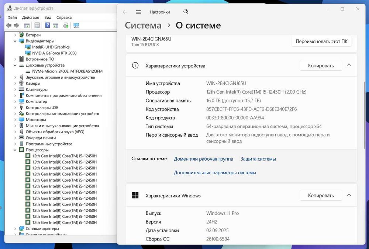
Task: Open Дополнительные параметры системы link
Action: pos(215,172)
